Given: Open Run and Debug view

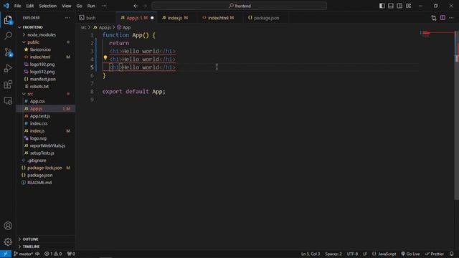Looking at the screenshot, I should pos(8,68).
